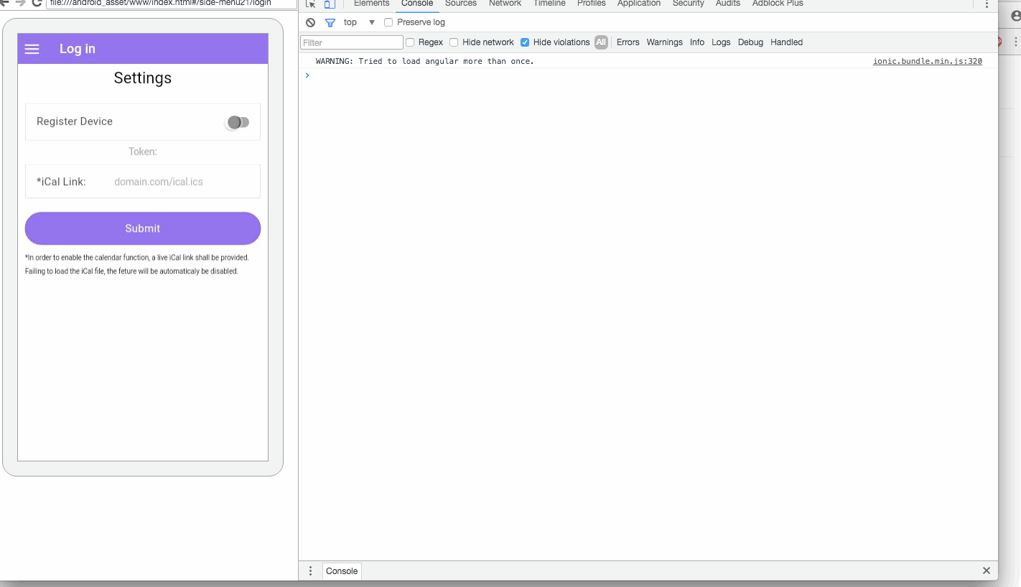Click the Token: label

tap(143, 151)
